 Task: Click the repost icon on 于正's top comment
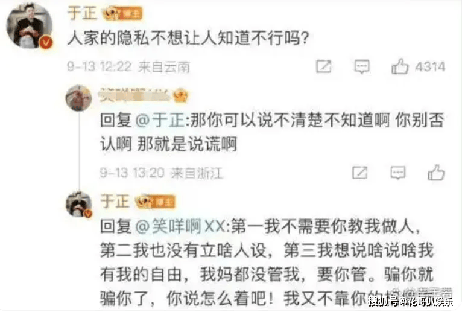click(x=323, y=66)
